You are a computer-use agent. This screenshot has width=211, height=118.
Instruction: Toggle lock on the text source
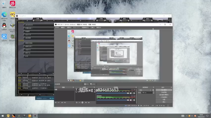[95, 89]
